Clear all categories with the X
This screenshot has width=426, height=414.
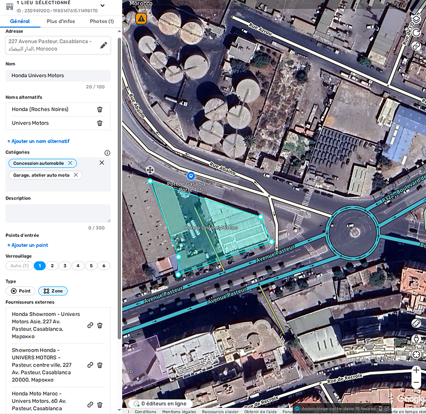(102, 163)
